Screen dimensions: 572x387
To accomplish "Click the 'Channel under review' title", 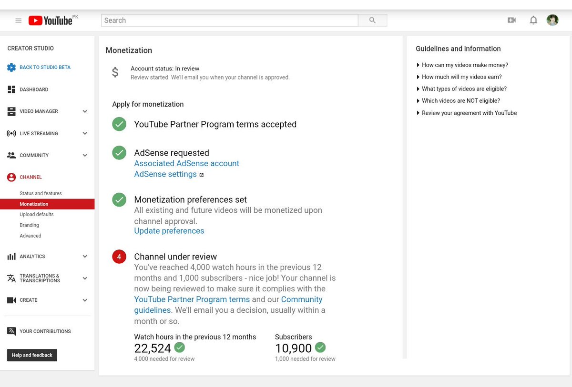I will 175,257.
